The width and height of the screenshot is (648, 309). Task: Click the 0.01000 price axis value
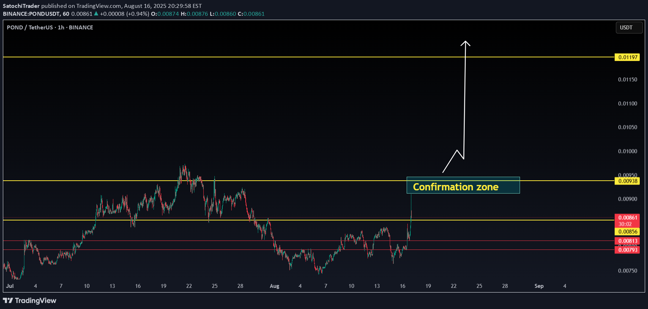pos(628,151)
